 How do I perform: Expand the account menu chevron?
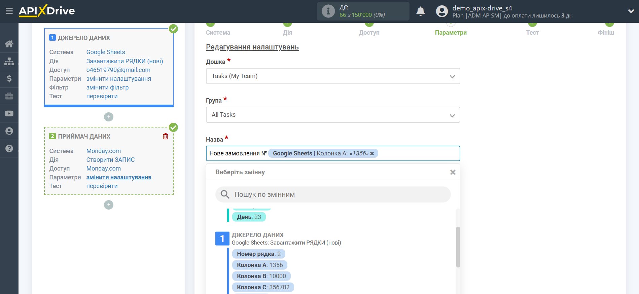631,11
